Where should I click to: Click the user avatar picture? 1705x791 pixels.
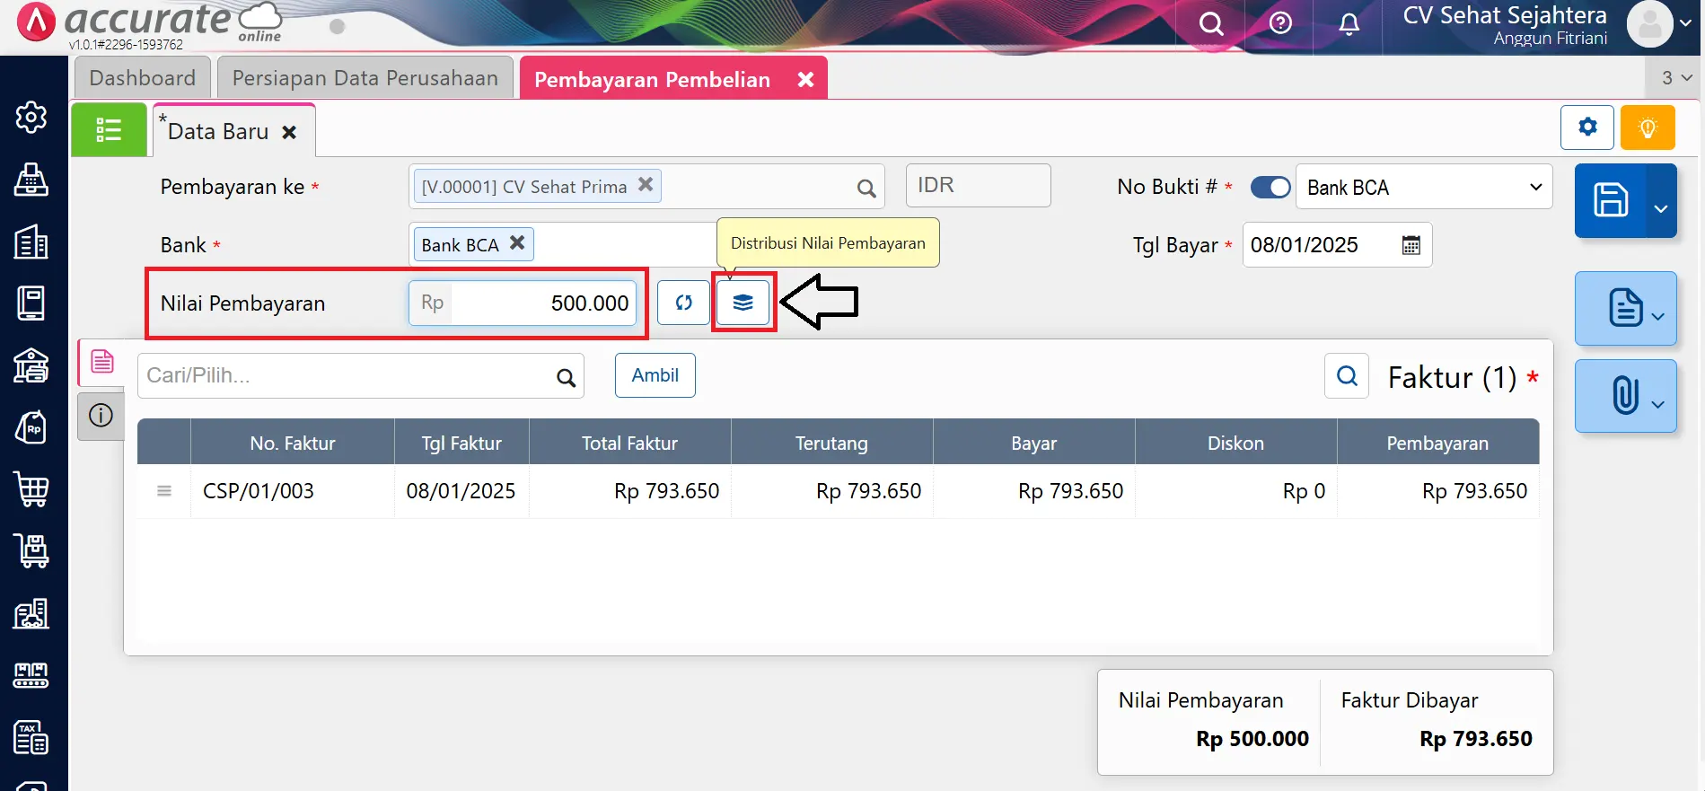1649,23
